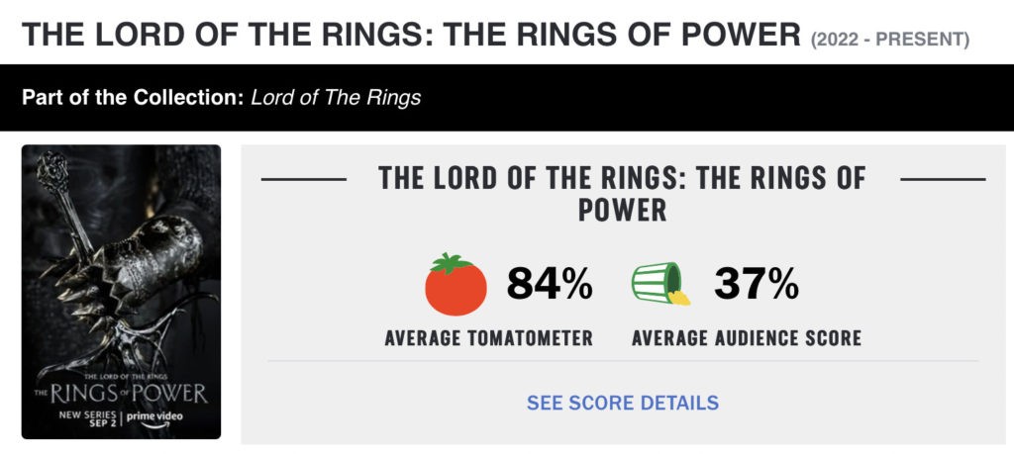This screenshot has height=454, width=1014.
Task: Click the horizontal line right of the score panel heading
Action: (943, 179)
